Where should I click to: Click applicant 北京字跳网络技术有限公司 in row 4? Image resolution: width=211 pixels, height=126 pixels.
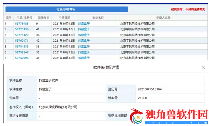(x=137, y=41)
